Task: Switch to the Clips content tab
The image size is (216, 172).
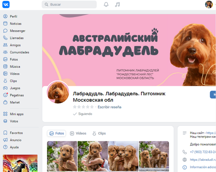Action: (99, 133)
